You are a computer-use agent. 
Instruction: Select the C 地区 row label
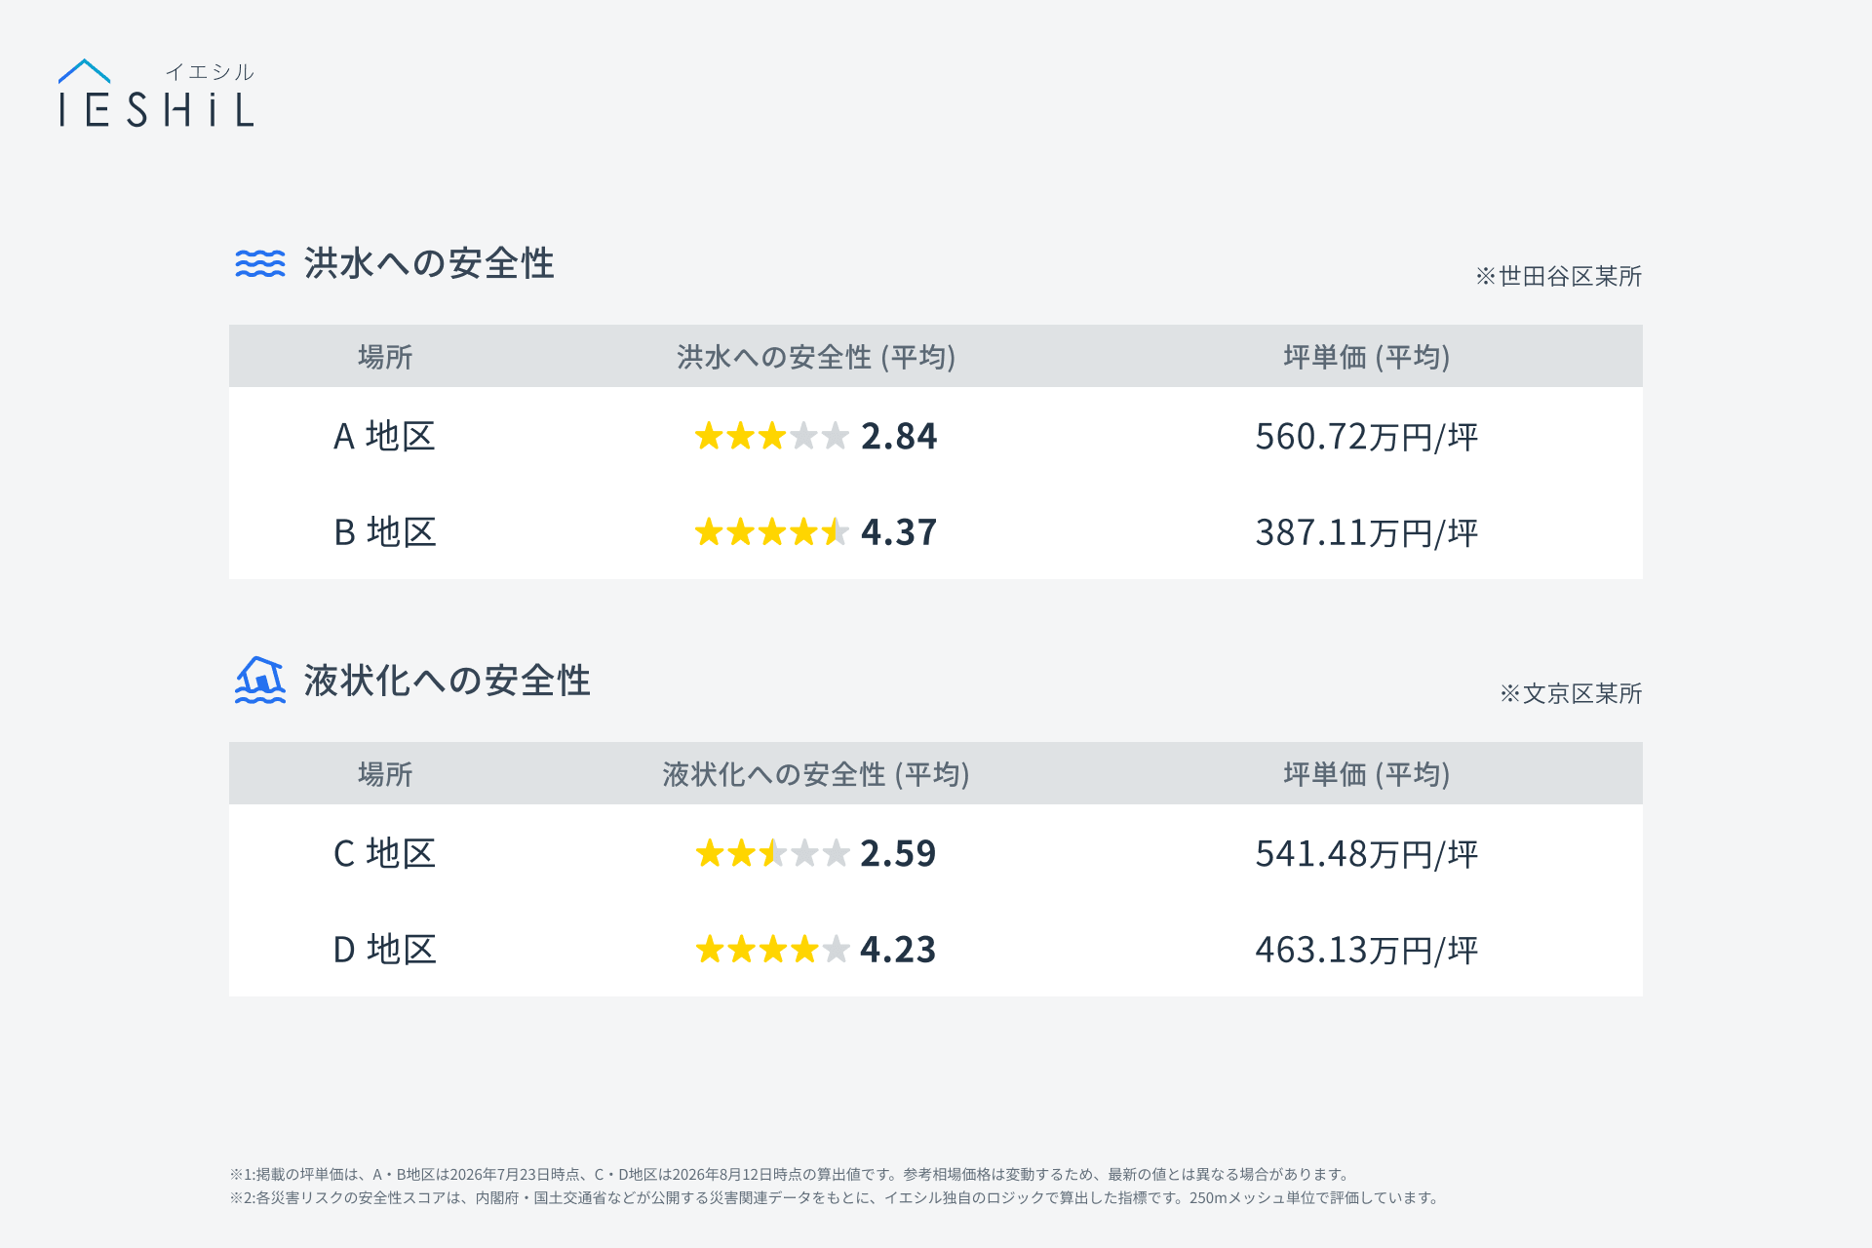(384, 853)
